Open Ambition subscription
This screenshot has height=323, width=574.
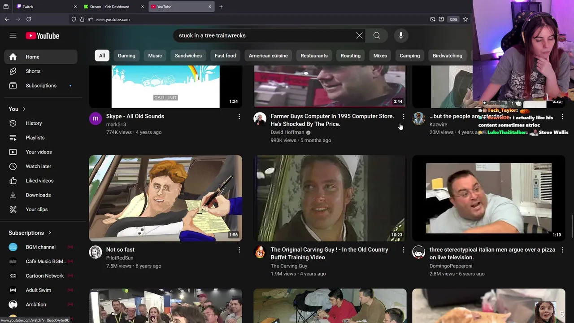coord(41,305)
